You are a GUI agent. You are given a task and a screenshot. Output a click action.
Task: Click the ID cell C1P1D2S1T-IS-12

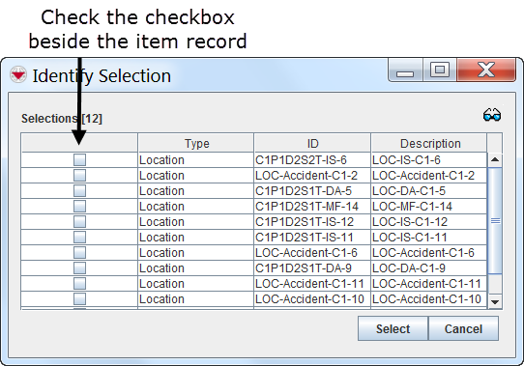point(312,222)
